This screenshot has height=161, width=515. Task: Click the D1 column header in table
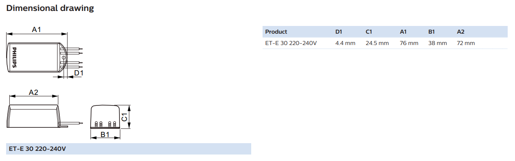click(x=339, y=32)
